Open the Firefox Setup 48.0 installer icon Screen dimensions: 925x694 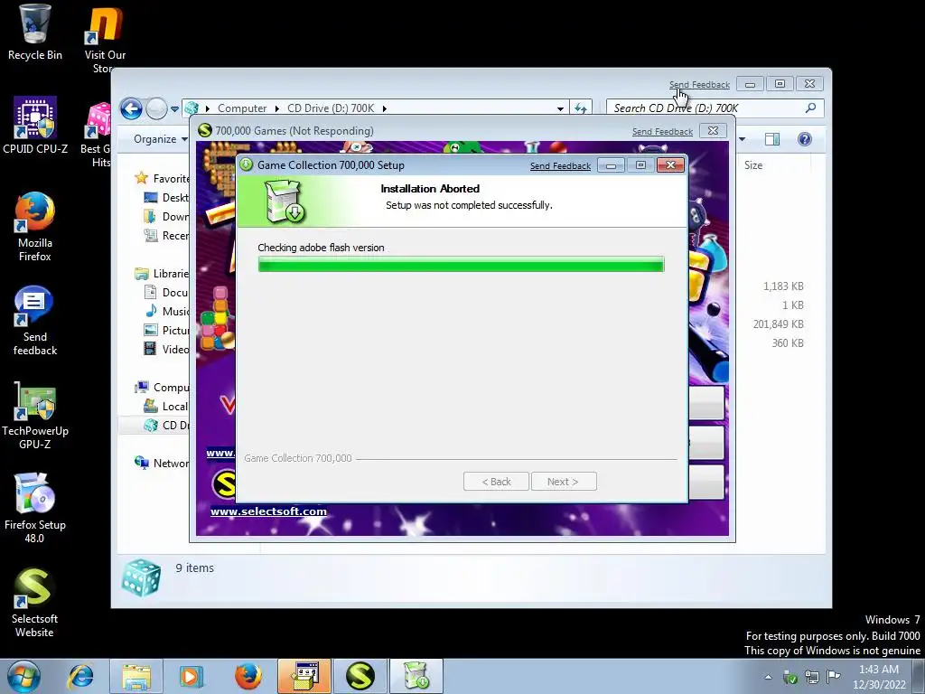[x=35, y=509]
